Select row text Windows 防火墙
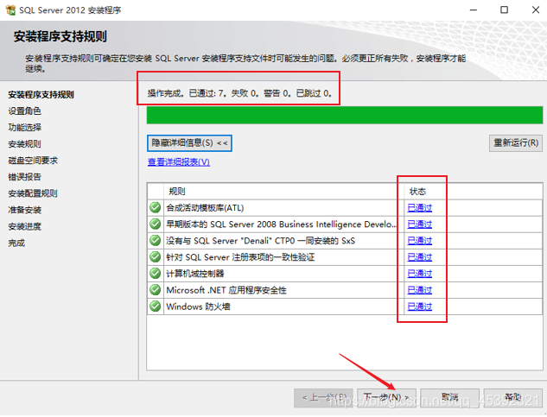Image resolution: width=547 pixels, height=417 pixels. pos(198,306)
